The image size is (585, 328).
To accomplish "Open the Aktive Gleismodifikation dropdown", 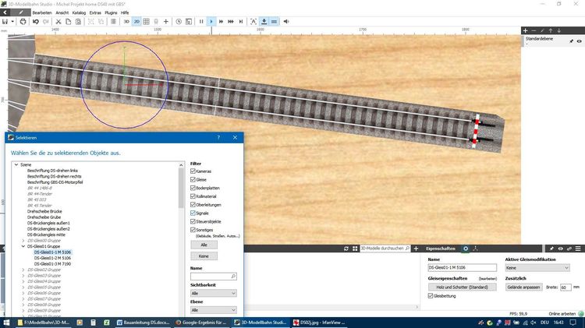I will tap(537, 267).
